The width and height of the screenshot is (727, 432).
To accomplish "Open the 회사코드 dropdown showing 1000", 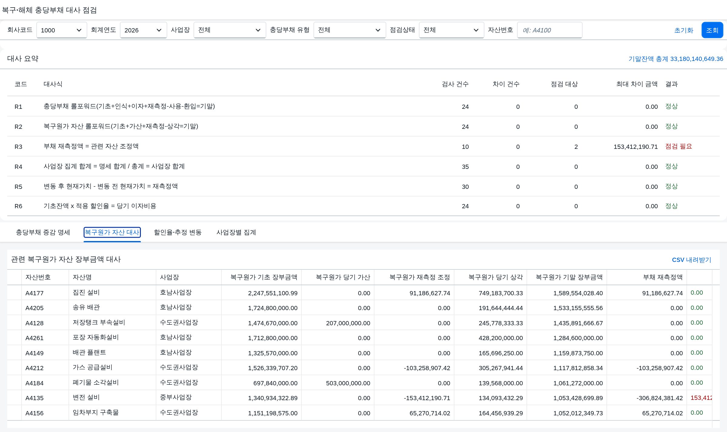I will coord(61,30).
